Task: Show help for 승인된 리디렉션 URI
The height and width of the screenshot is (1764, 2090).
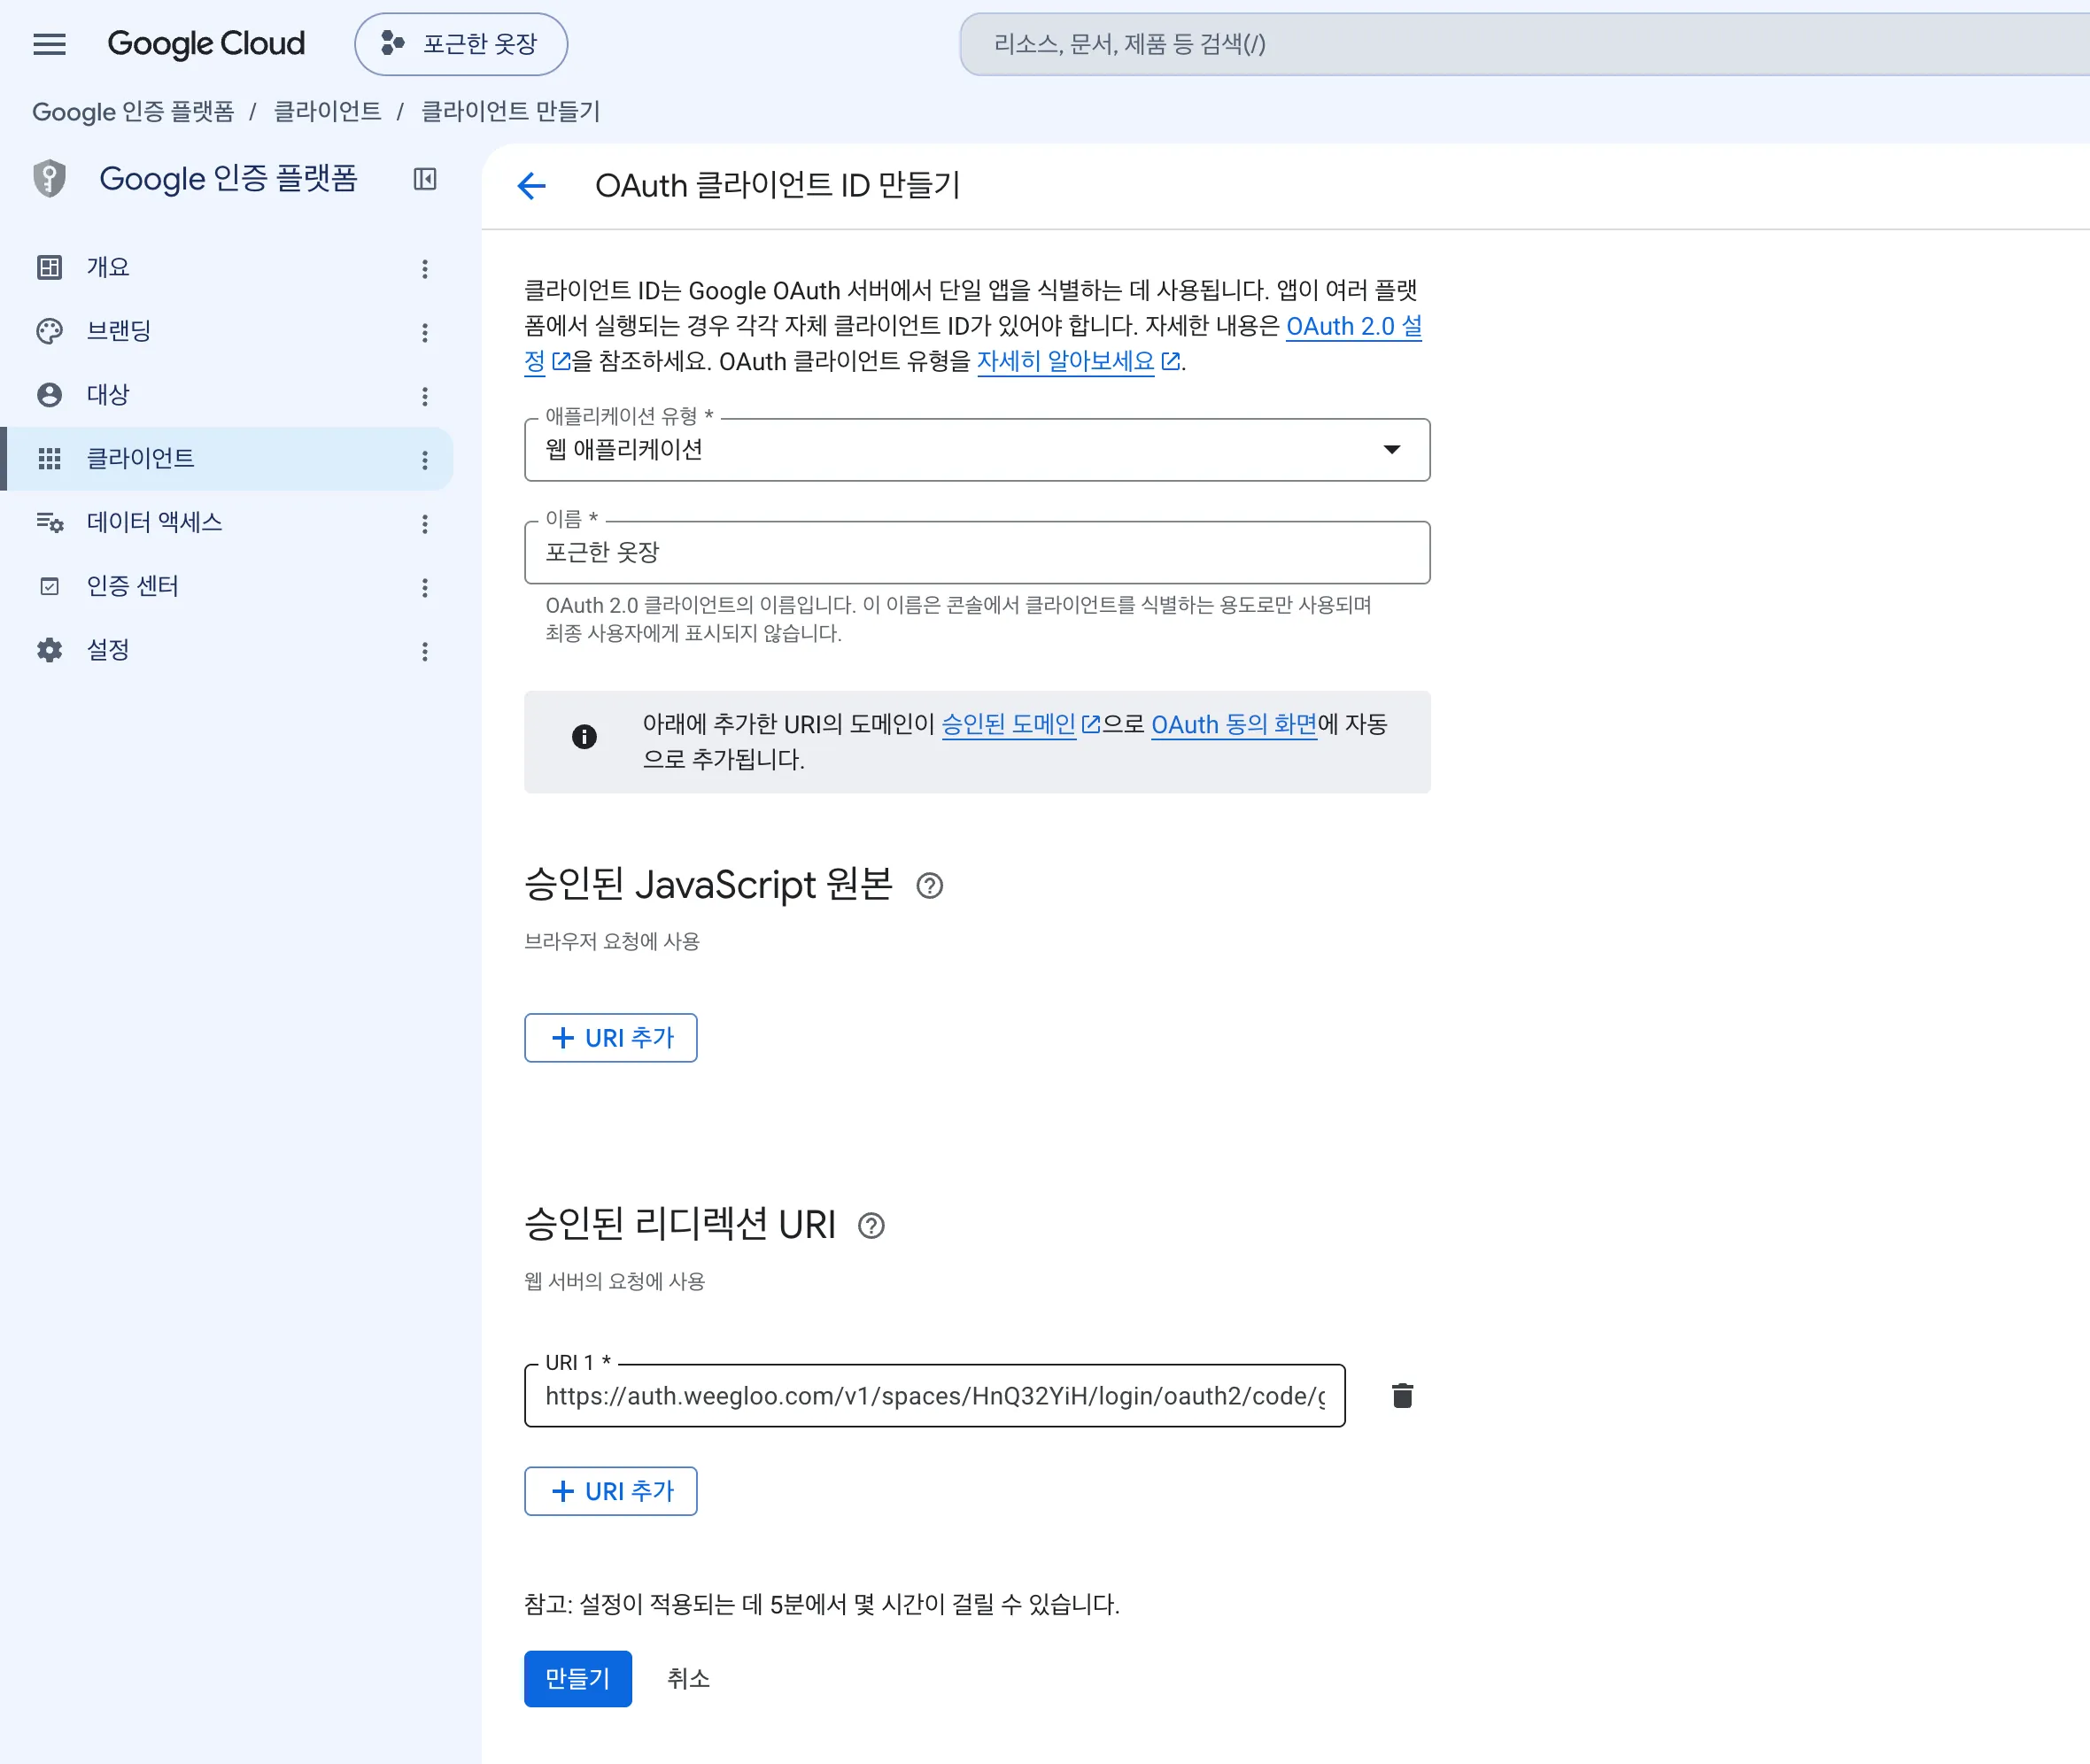Action: pos(872,1227)
